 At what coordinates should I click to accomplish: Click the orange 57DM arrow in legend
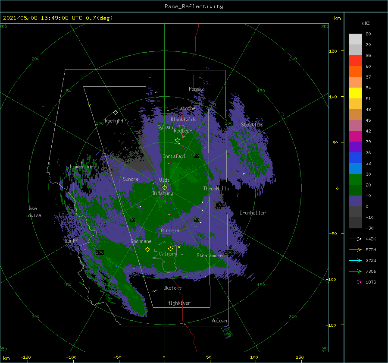tap(355, 250)
